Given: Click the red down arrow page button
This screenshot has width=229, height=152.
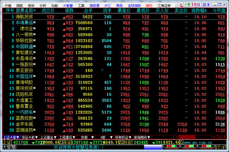Looking at the screenshot, I should pyautogui.click(x=224, y=137).
